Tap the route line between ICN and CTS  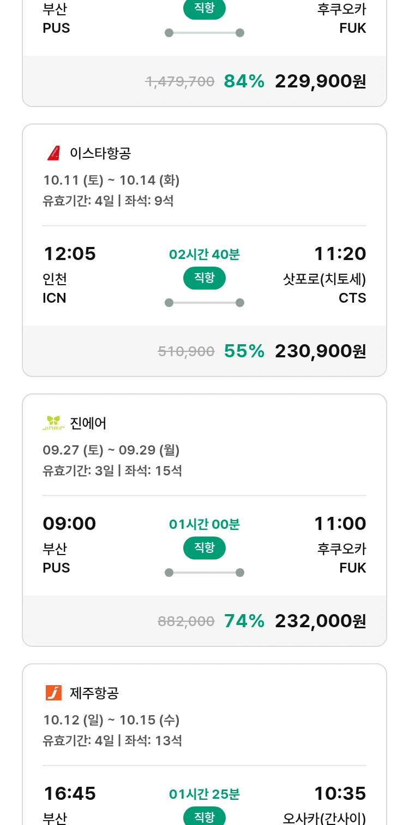(204, 303)
